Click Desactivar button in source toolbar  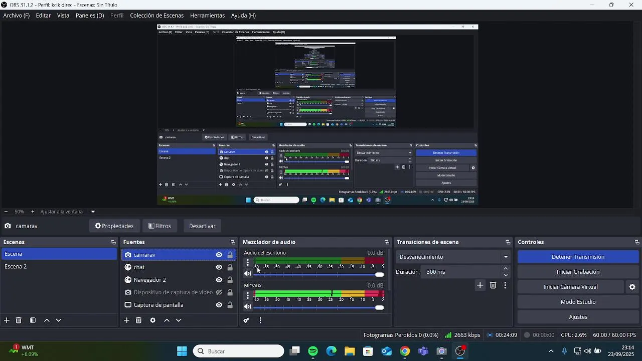(202, 226)
